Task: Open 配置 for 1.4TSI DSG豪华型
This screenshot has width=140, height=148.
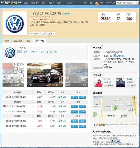Action: point(60,97)
